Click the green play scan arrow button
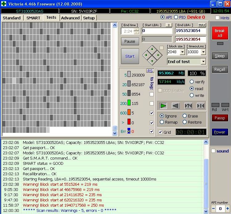The height and width of the screenshot is (214, 231). (163, 105)
